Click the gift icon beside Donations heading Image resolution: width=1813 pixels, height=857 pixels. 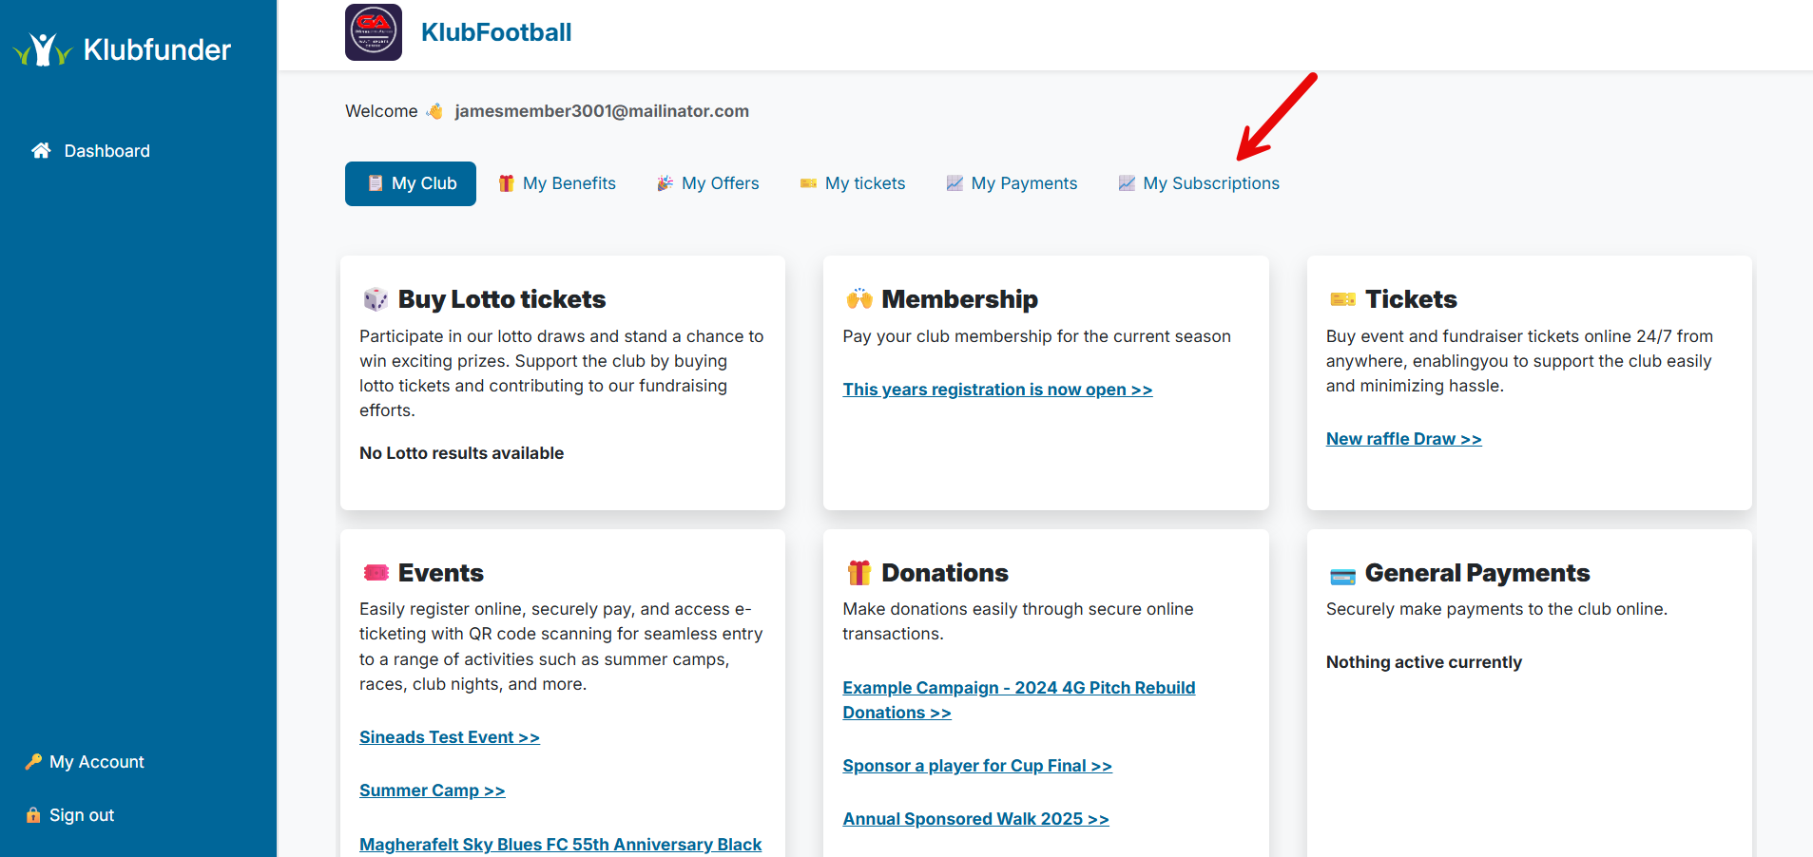[x=858, y=573]
